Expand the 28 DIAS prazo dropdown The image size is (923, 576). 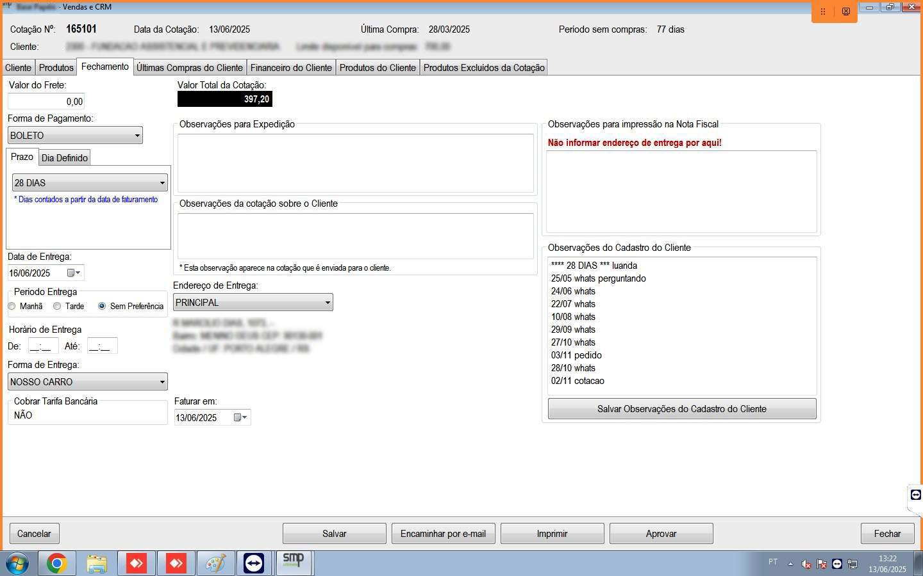[90, 183]
